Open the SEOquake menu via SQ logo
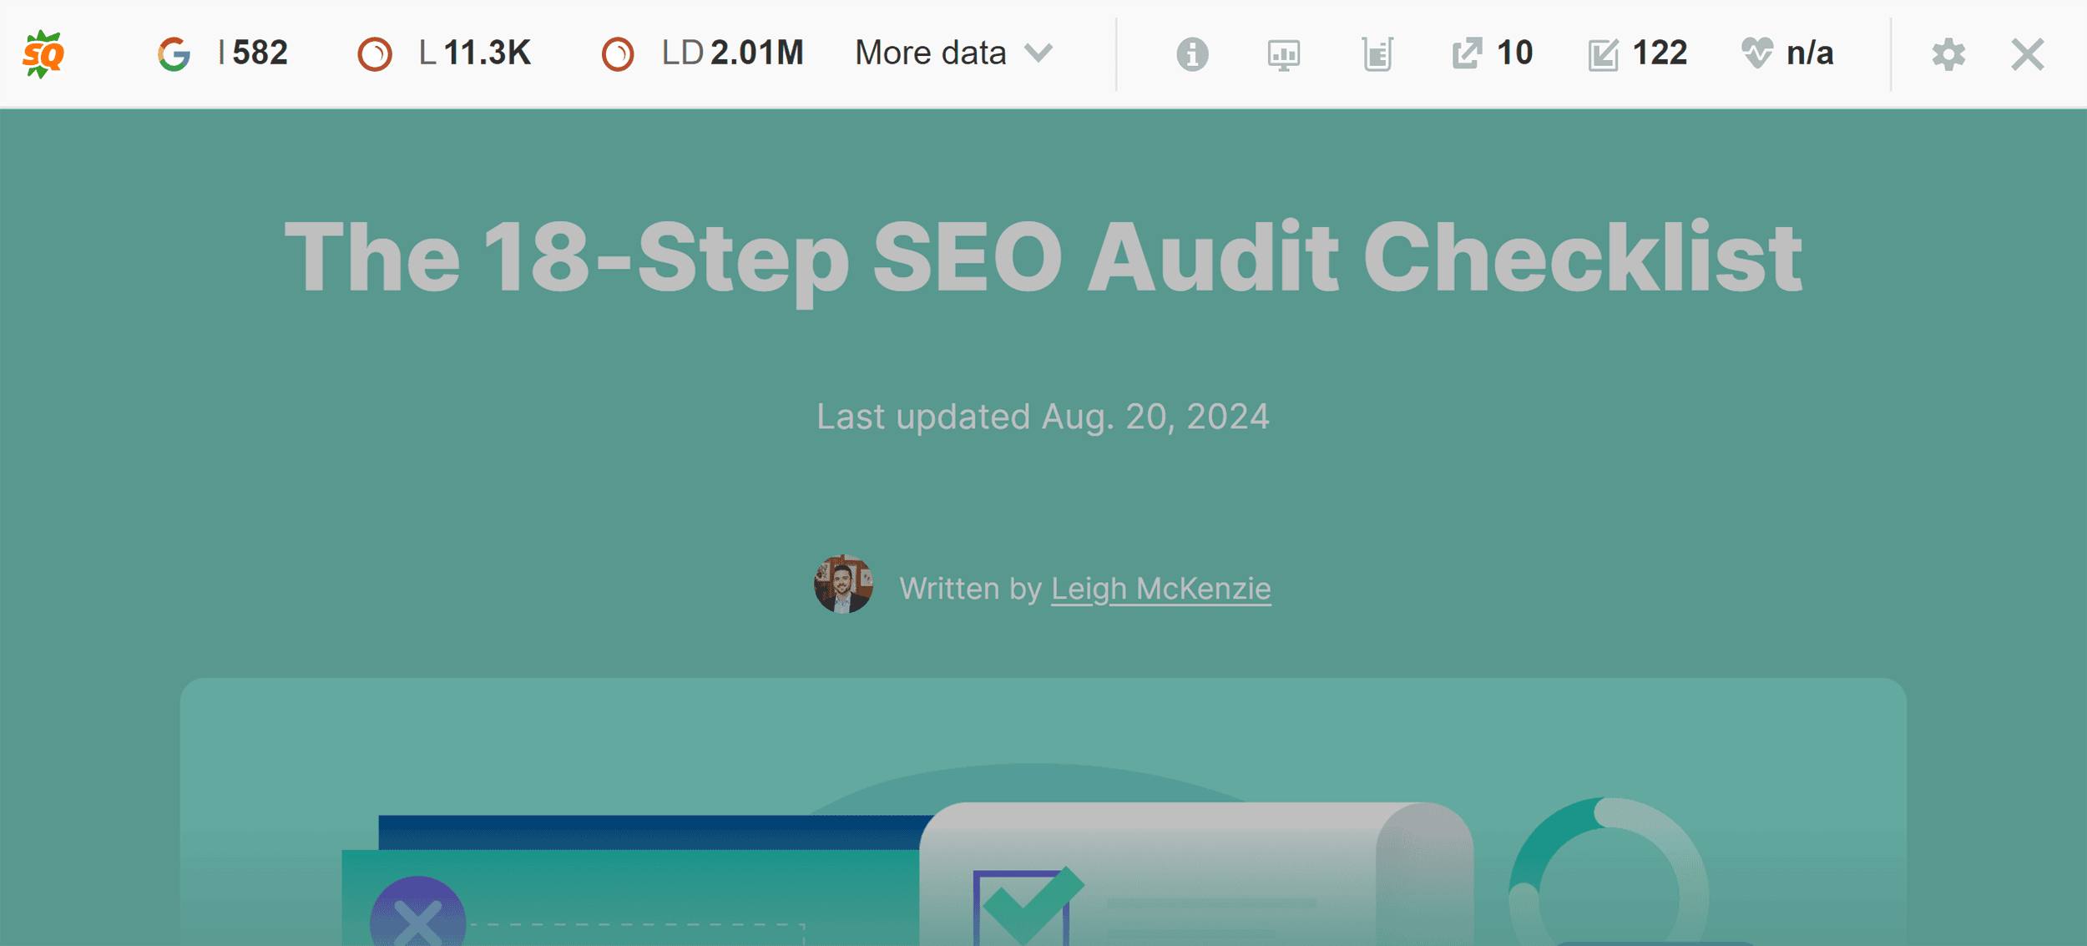2087x946 pixels. tap(41, 53)
